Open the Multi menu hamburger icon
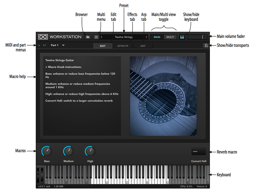256x193 pixels. [96, 37]
